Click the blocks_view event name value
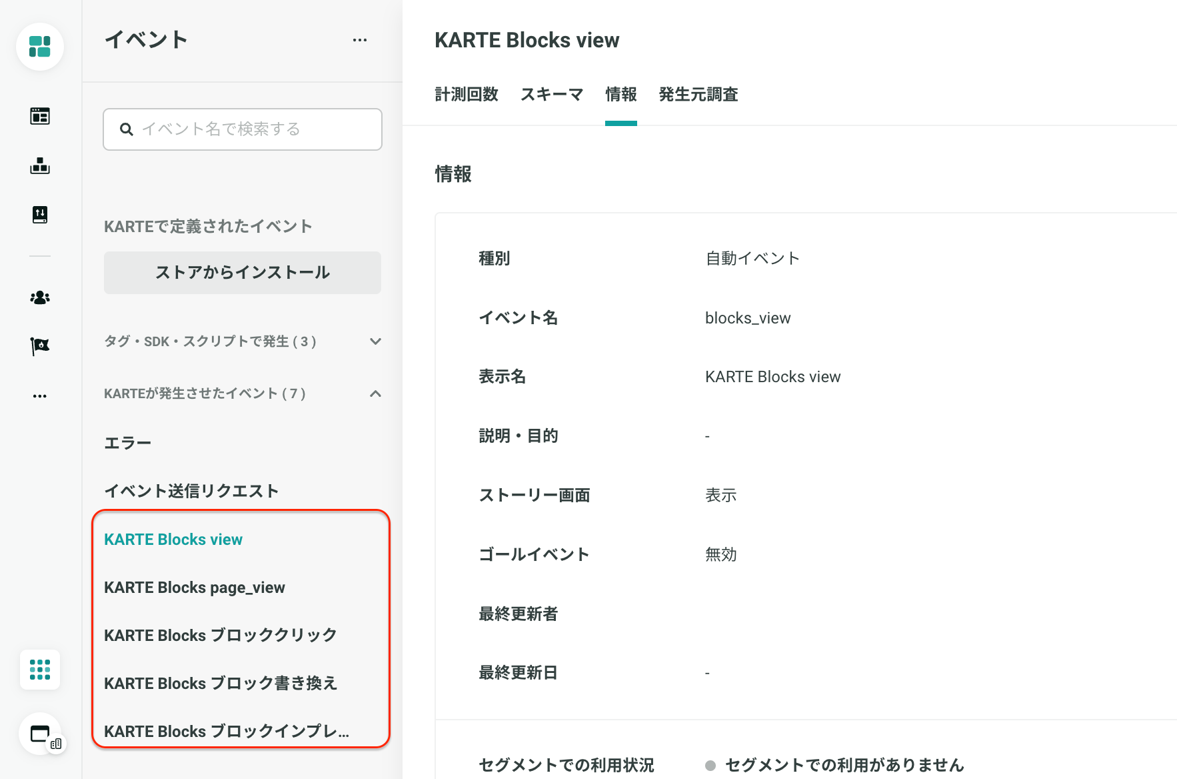The height and width of the screenshot is (779, 1177). [748, 318]
